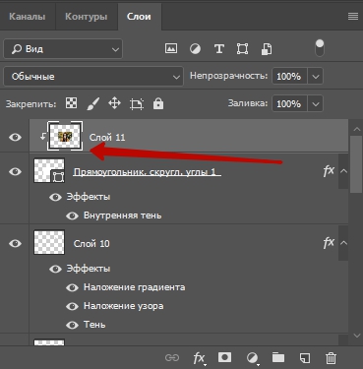Select the Внутренняя тень effect
This screenshot has width=363, height=369.
(123, 215)
